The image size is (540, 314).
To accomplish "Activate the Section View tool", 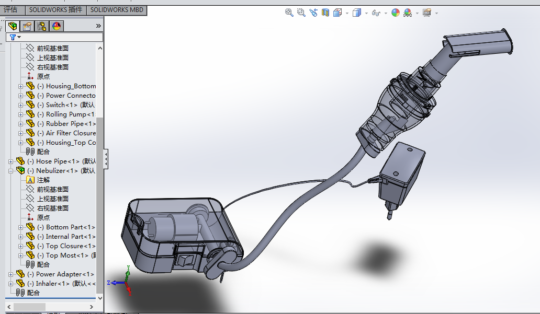I will pyautogui.click(x=325, y=13).
